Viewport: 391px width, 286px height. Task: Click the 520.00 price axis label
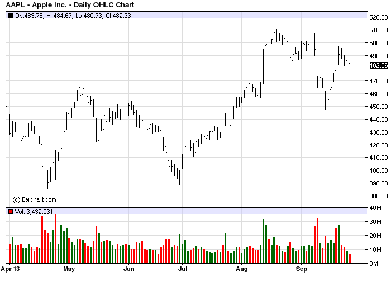pos(379,17)
